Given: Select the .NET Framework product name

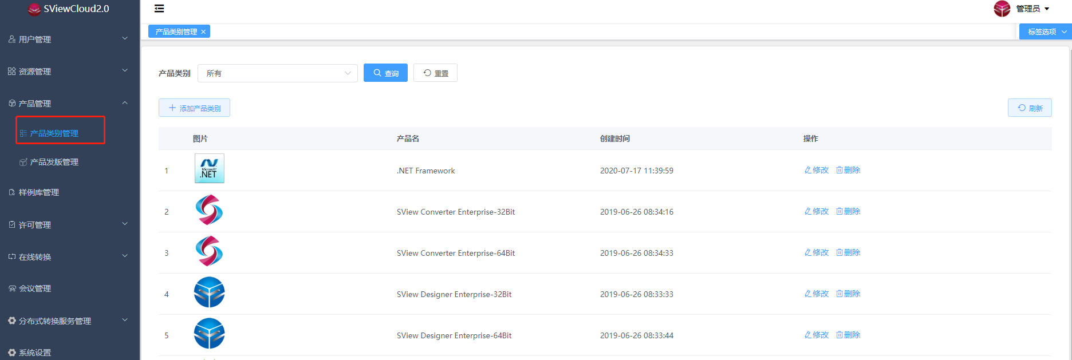Looking at the screenshot, I should [426, 171].
